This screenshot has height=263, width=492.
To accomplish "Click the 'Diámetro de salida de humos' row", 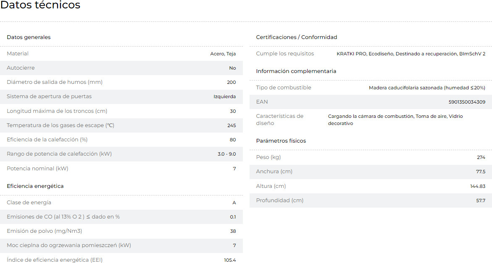I will coord(55,82).
